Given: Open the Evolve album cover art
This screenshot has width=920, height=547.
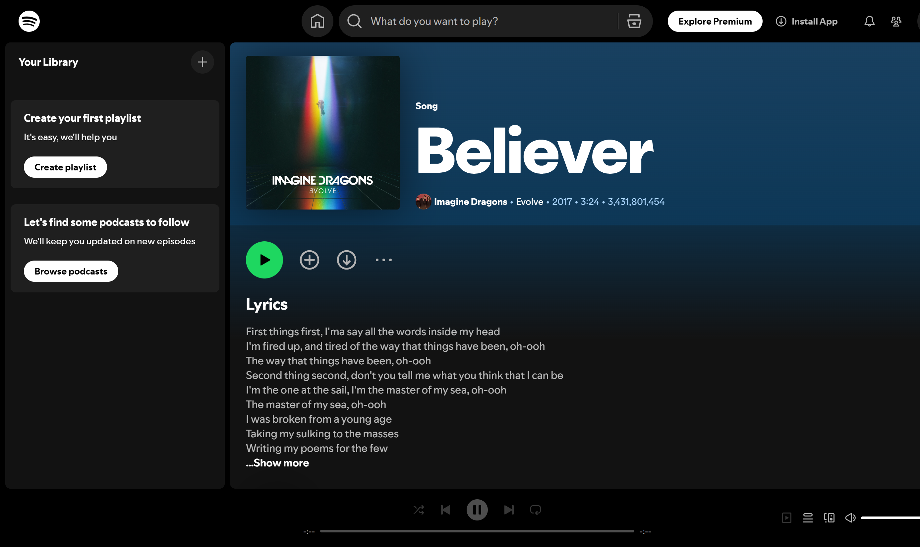Looking at the screenshot, I should click(322, 133).
